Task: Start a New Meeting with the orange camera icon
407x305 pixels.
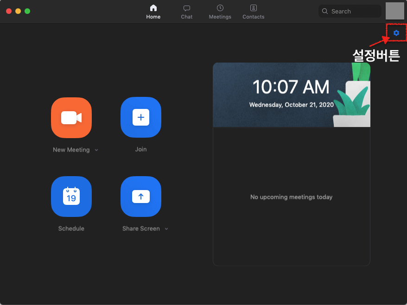Action: click(x=71, y=118)
